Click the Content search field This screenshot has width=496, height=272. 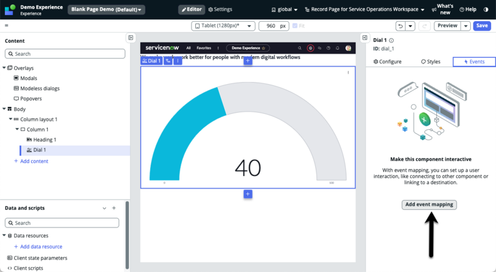(65, 54)
